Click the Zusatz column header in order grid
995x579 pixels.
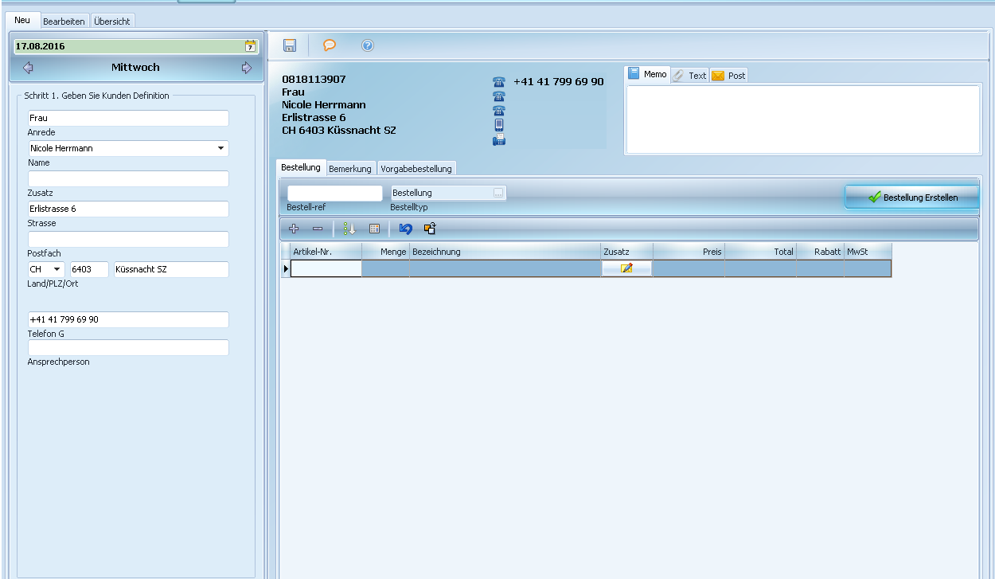[x=627, y=251]
